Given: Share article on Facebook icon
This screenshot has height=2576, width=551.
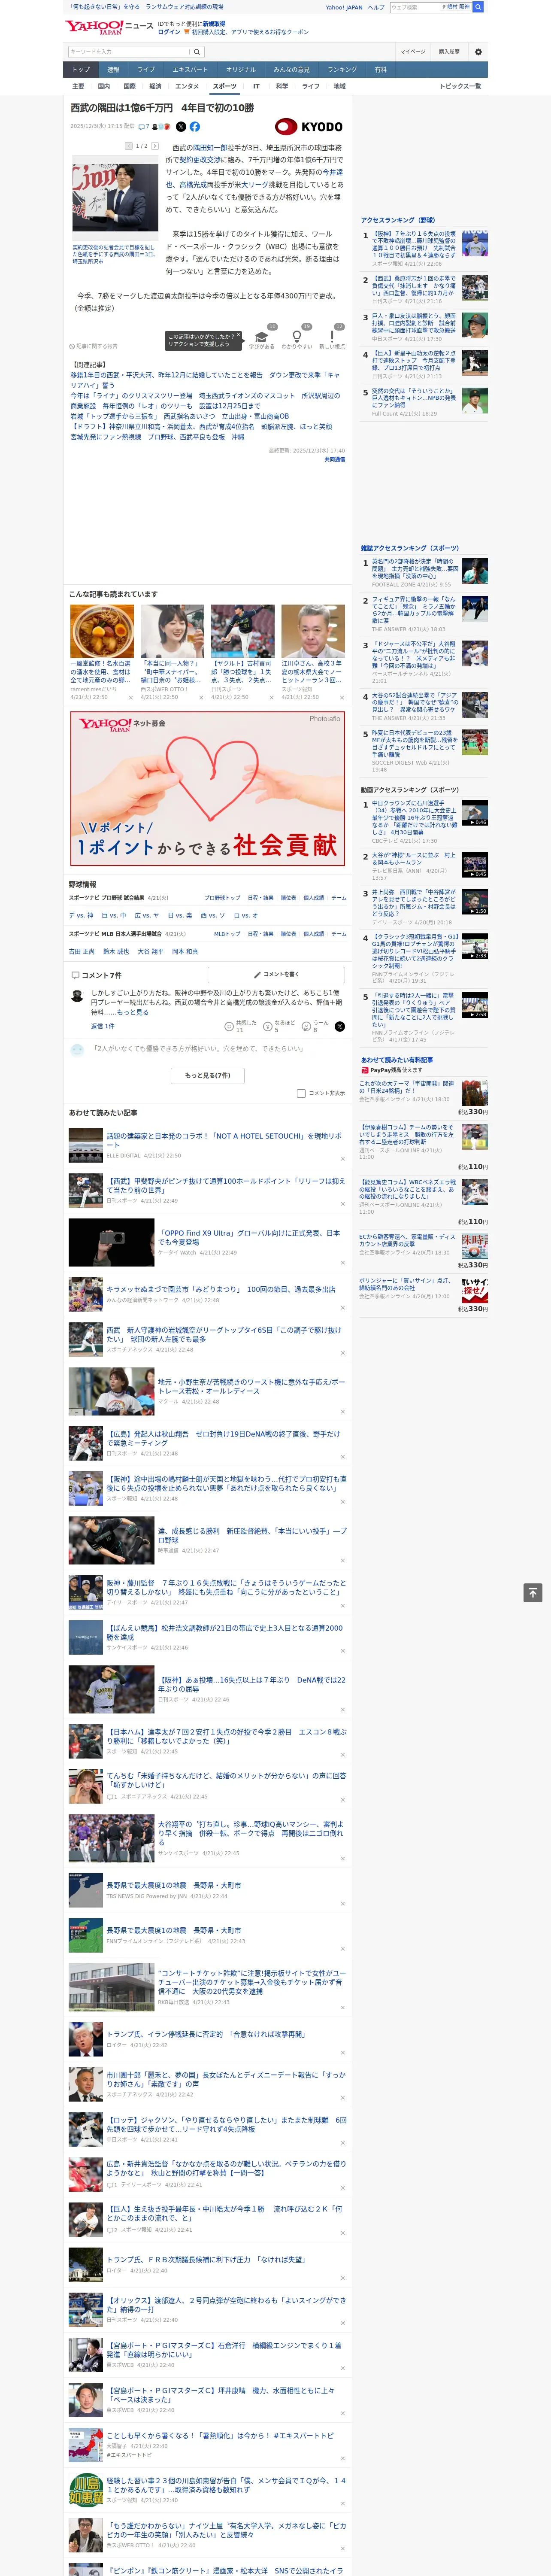Looking at the screenshot, I should coord(195,127).
